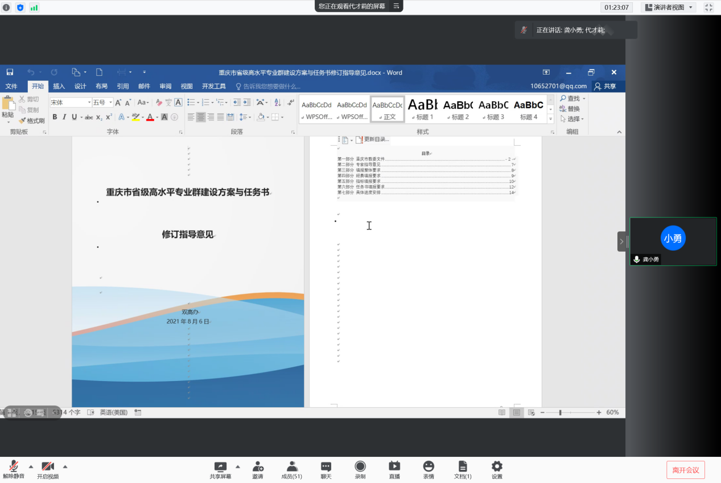The height and width of the screenshot is (483, 721).
Task: Start meeting recording
Action: coord(360,466)
